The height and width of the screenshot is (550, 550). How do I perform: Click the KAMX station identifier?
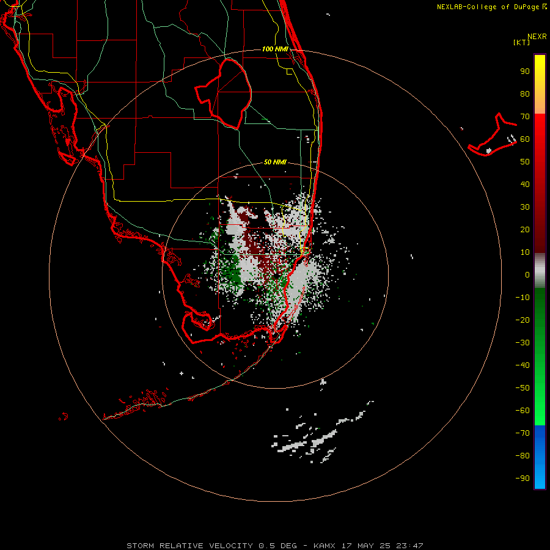pyautogui.click(x=324, y=546)
